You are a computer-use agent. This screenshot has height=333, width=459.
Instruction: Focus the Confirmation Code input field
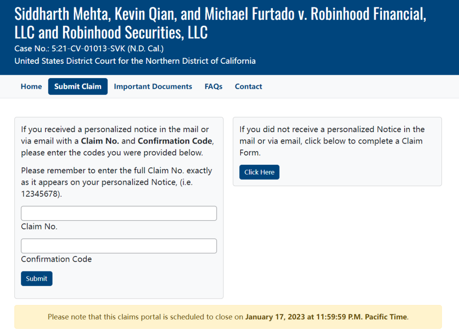[x=119, y=246]
